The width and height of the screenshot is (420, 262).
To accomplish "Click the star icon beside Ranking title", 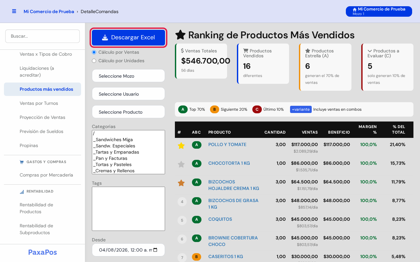I will point(180,35).
